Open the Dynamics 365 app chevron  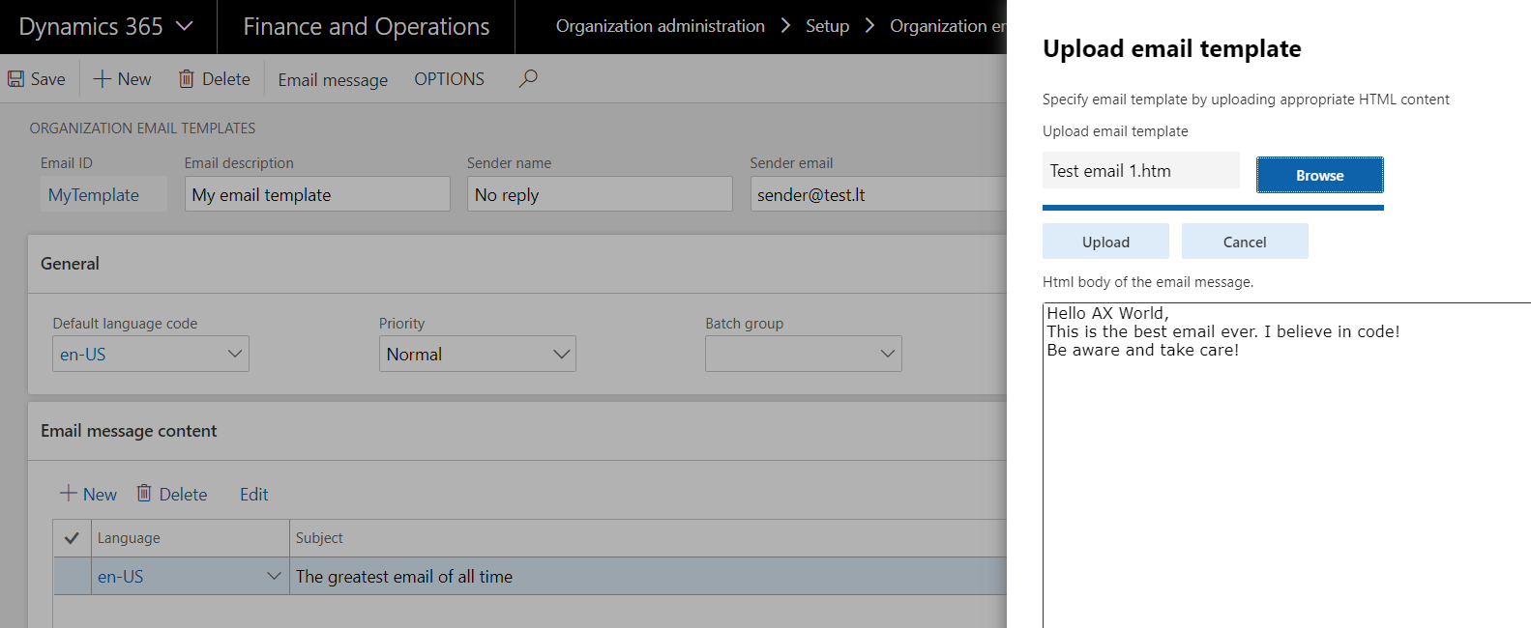point(185,27)
